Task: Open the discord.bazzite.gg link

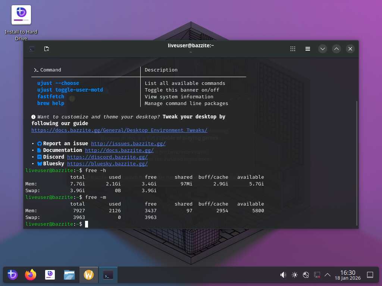Action: pyautogui.click(x=107, y=157)
